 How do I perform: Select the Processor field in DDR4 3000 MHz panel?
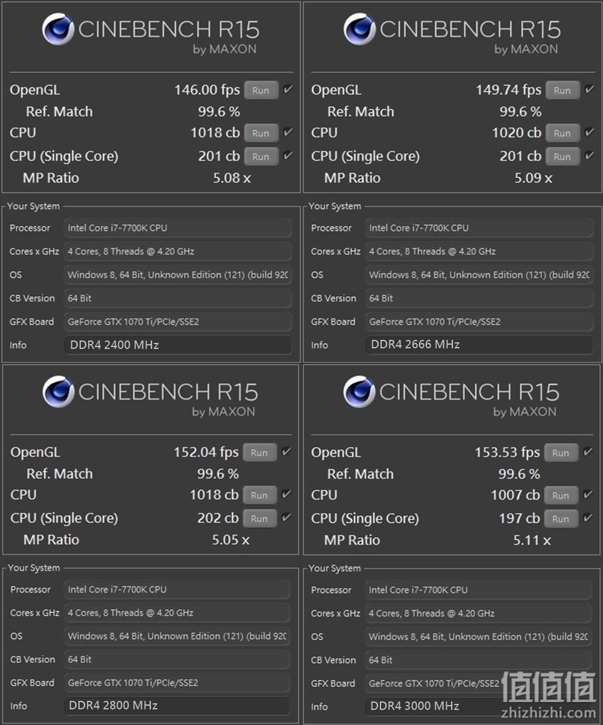(x=478, y=590)
